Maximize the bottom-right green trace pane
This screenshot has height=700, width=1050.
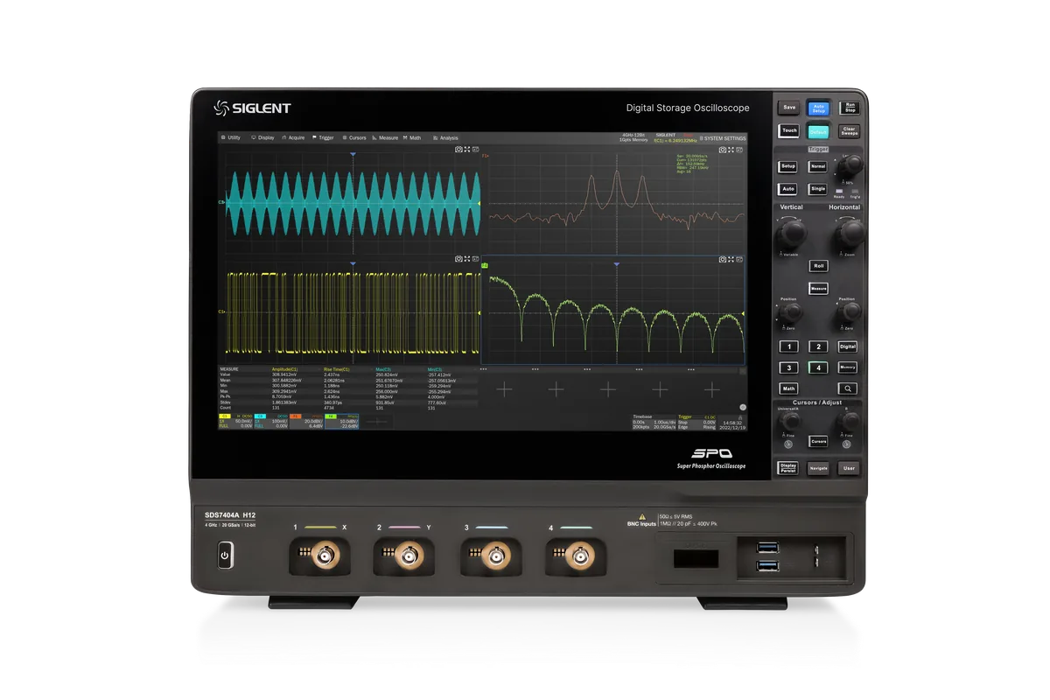(x=731, y=259)
